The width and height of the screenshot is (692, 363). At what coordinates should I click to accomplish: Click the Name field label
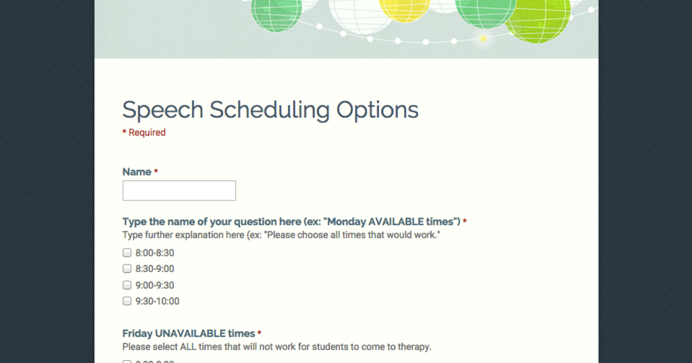pos(137,172)
